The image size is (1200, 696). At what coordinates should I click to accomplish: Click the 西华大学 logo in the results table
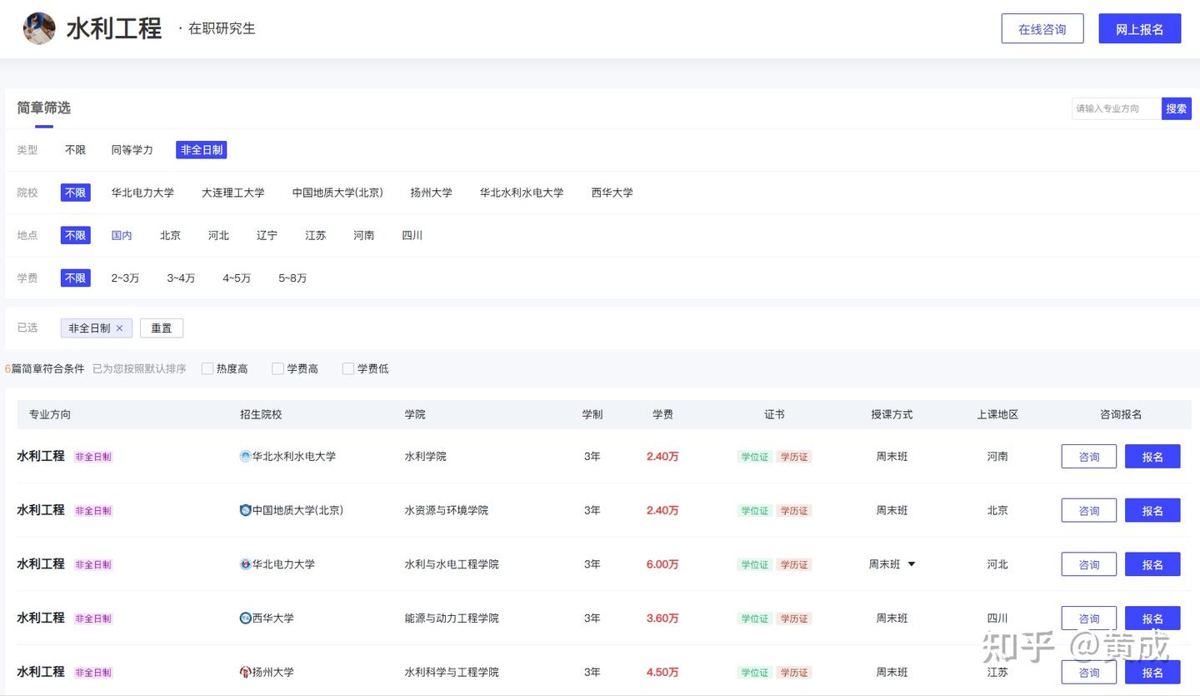point(245,618)
